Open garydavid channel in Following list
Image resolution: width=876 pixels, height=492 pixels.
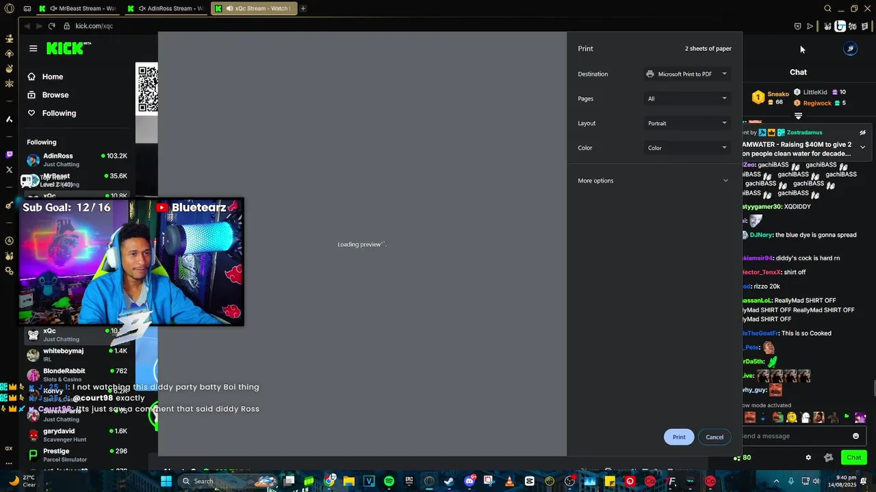pos(77,435)
